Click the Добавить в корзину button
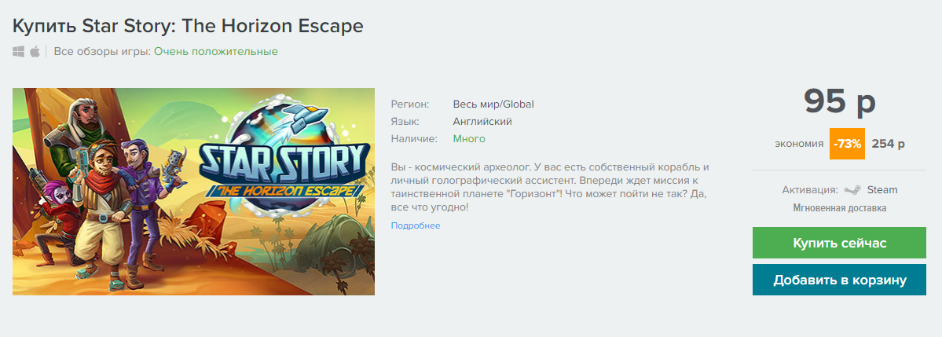 (839, 280)
